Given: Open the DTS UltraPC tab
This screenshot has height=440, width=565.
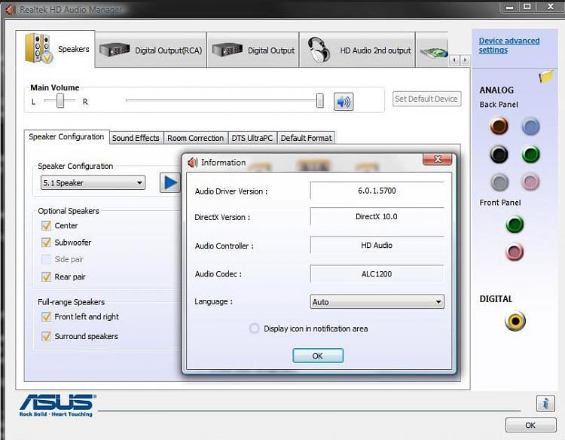Looking at the screenshot, I should pyautogui.click(x=252, y=138).
